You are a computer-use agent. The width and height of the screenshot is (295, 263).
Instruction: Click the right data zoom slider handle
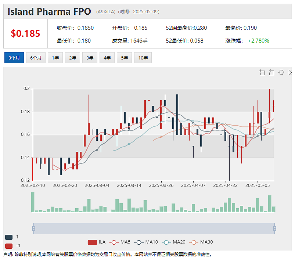[x=274, y=228]
